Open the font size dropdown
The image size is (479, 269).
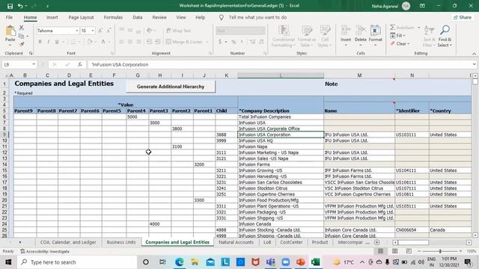point(93,31)
